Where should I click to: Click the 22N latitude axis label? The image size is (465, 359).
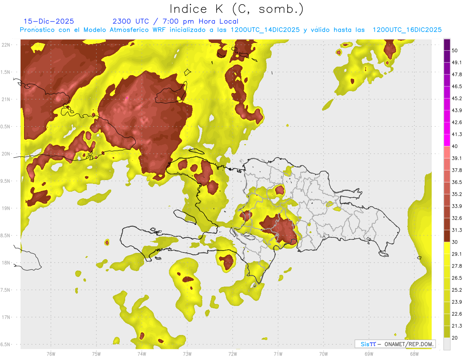[7, 45]
